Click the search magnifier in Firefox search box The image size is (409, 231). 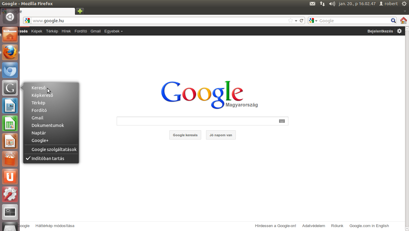(x=393, y=21)
